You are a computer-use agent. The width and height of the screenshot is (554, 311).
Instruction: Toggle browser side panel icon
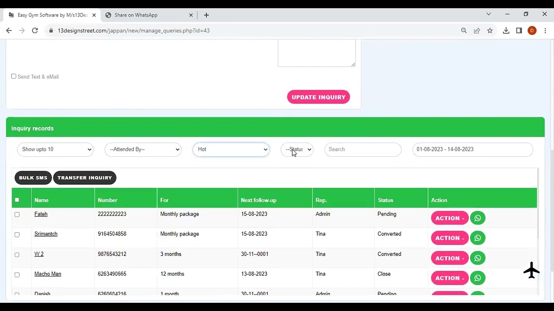click(519, 31)
